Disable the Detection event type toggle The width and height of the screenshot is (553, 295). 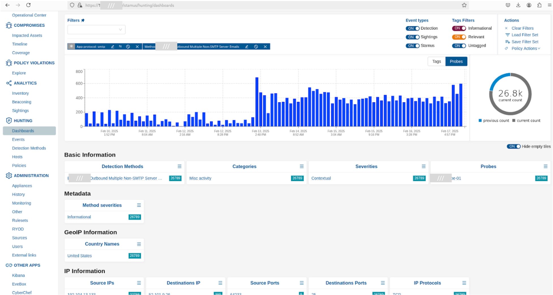412,28
